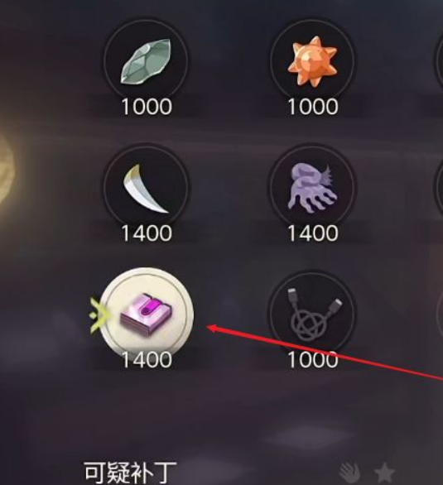
Task: Pick the purple jellyfish creature item
Action: click(312, 188)
